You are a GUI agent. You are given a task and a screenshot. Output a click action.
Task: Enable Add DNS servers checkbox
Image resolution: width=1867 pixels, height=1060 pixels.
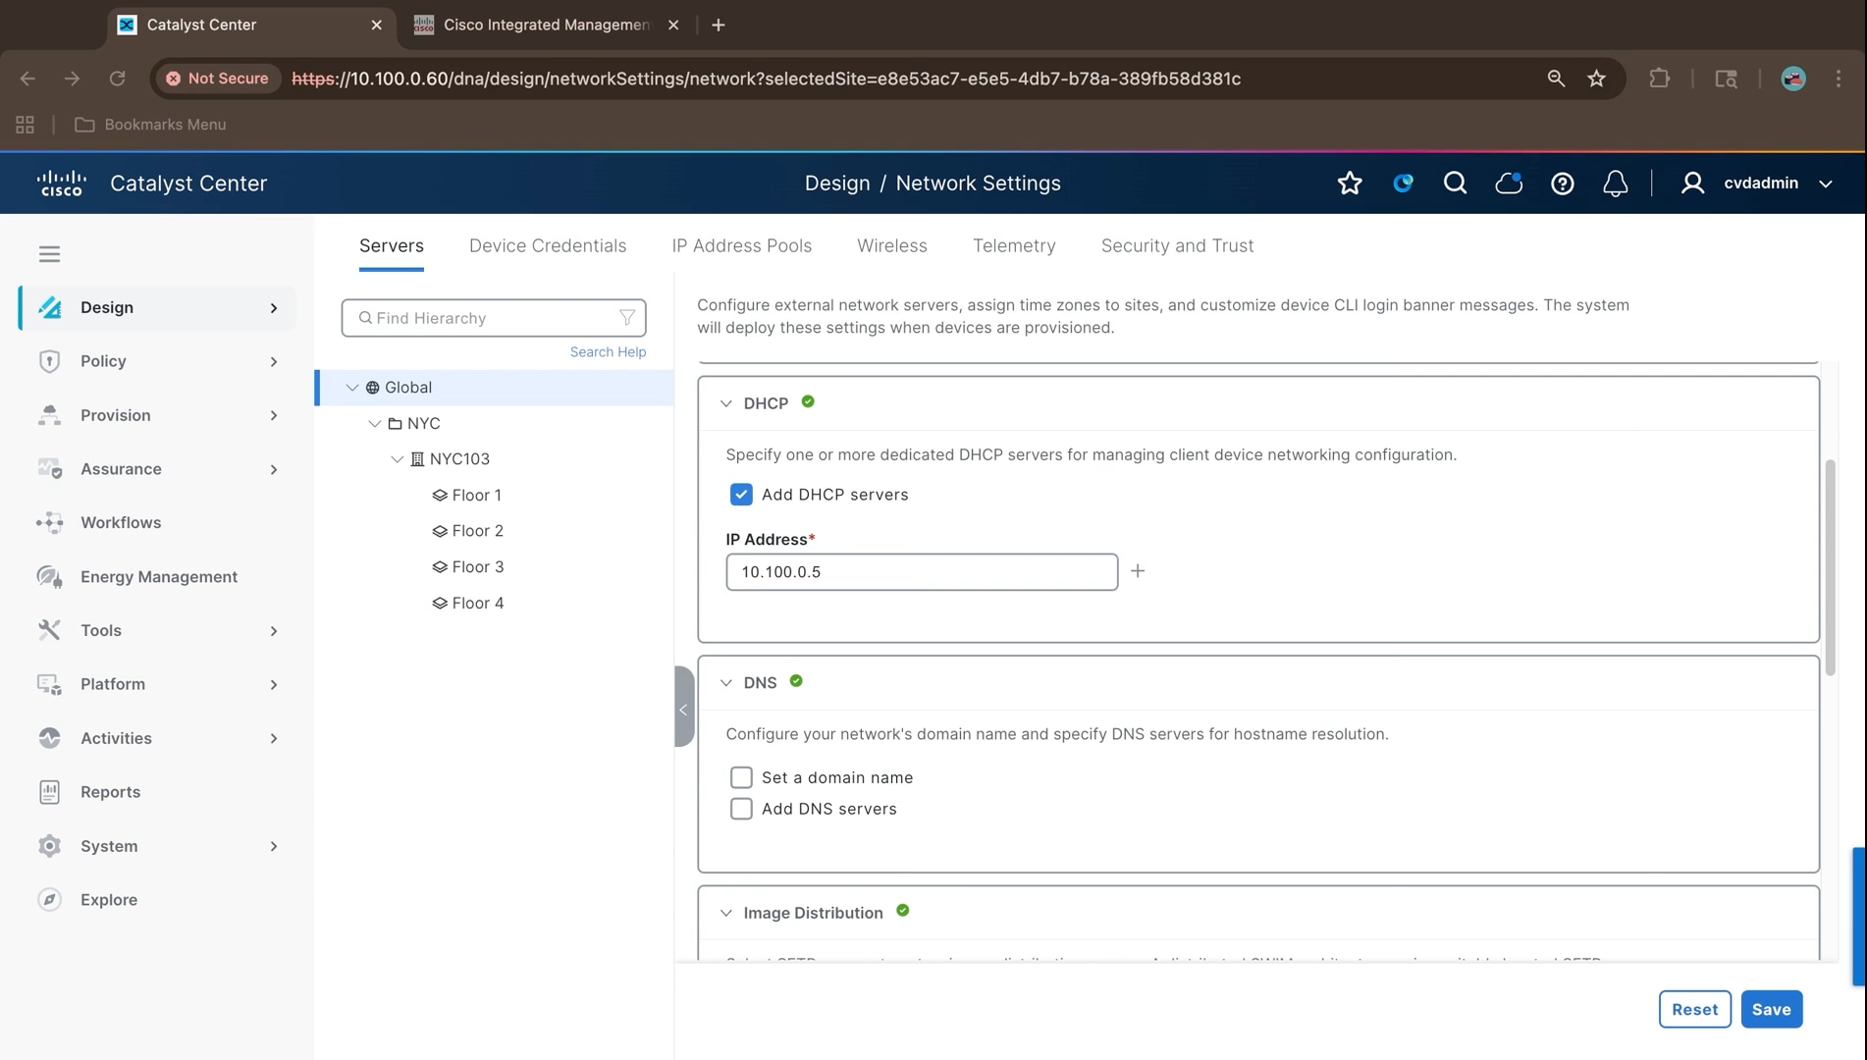741,809
